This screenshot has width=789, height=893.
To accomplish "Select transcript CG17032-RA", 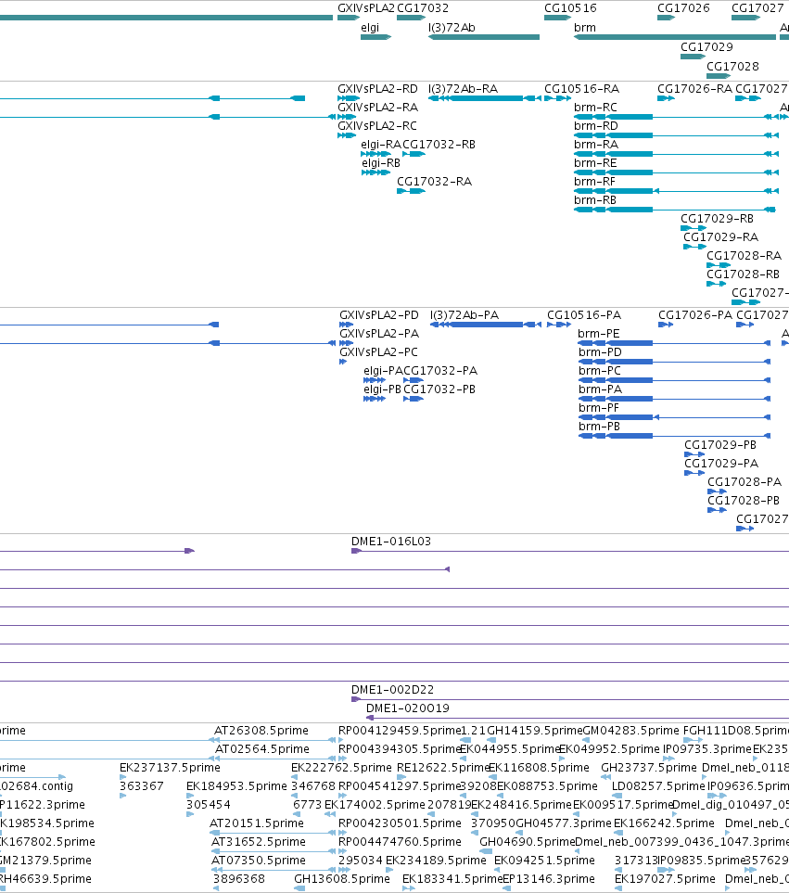I will click(434, 182).
